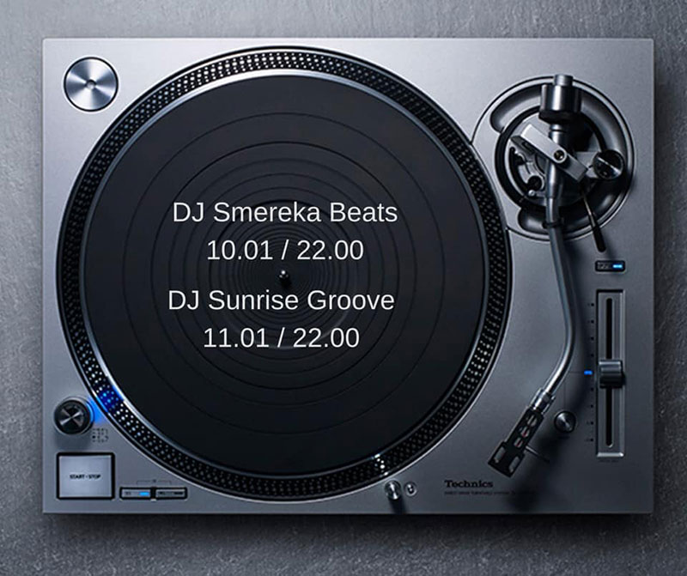Click the blue pitch zero indicator light
Image resolution: width=687 pixels, height=576 pixels.
(587, 373)
